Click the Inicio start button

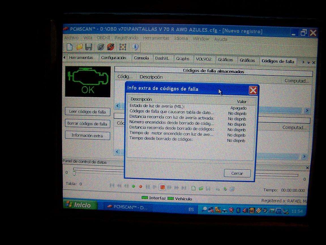tap(80, 205)
